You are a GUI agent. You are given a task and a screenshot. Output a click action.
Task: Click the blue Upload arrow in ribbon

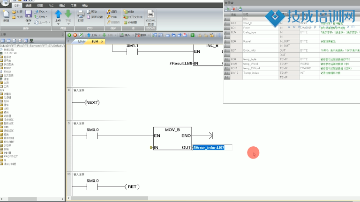coord(58,14)
